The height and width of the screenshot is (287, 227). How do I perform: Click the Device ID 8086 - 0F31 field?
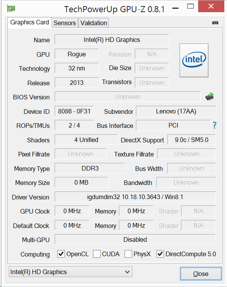pos(74,111)
